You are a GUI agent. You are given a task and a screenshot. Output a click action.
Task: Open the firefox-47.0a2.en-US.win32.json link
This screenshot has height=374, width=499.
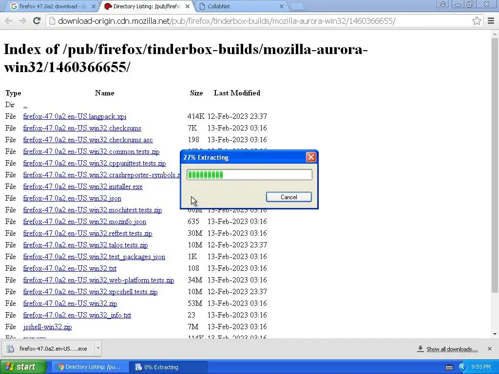(72, 199)
